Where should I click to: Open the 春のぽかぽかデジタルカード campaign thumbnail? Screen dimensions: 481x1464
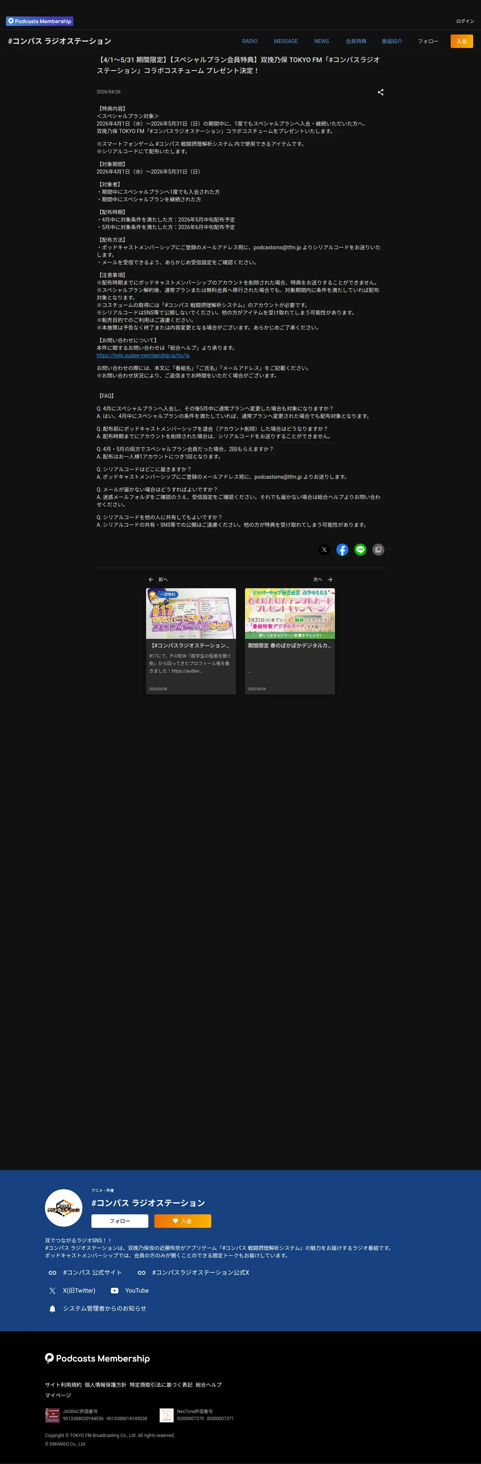pyautogui.click(x=290, y=613)
